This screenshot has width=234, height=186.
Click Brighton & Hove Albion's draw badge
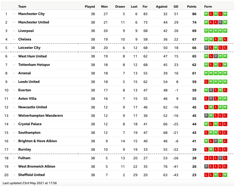[x=216, y=141]
